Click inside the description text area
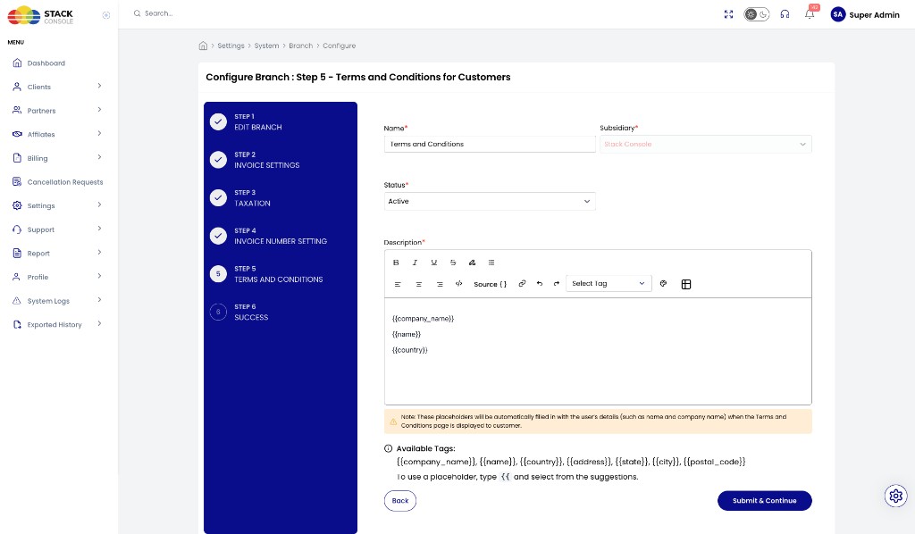This screenshot has height=534, width=915. point(598,352)
